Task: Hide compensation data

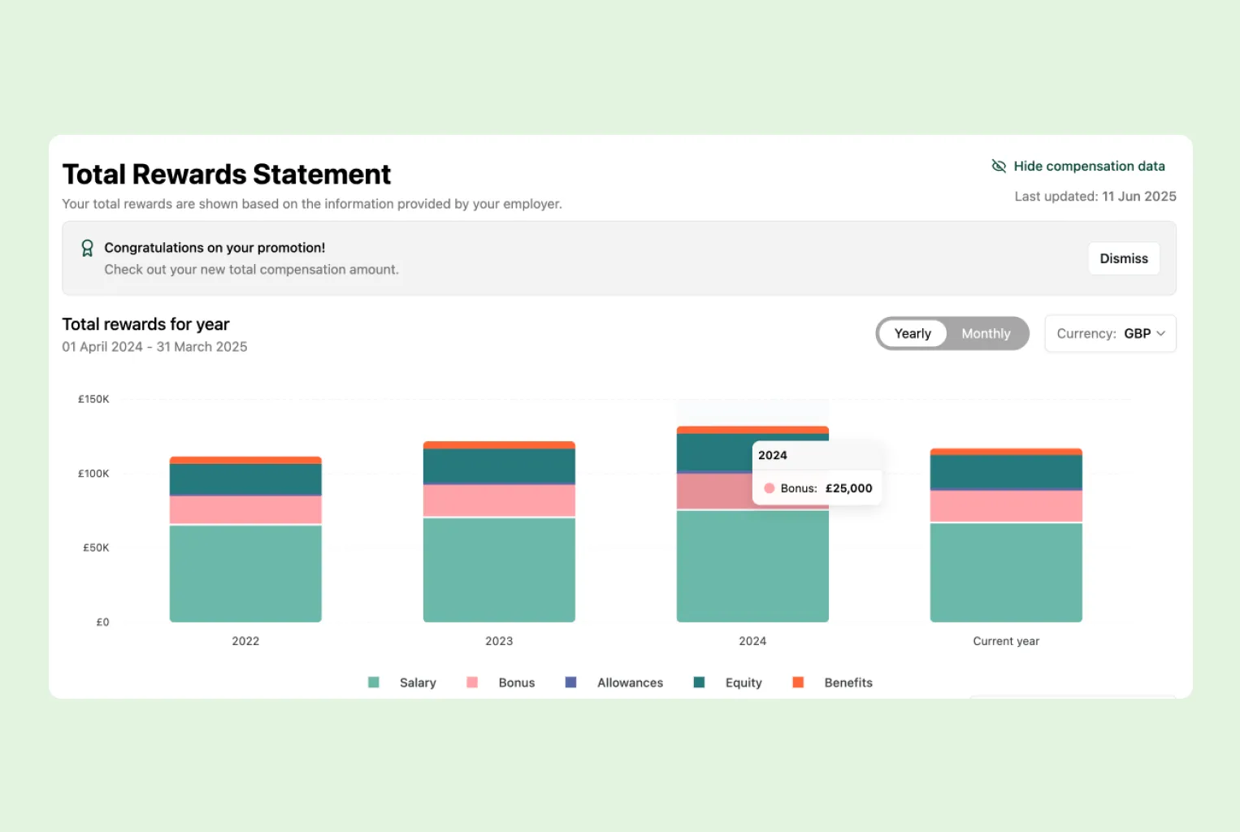Action: point(1088,167)
